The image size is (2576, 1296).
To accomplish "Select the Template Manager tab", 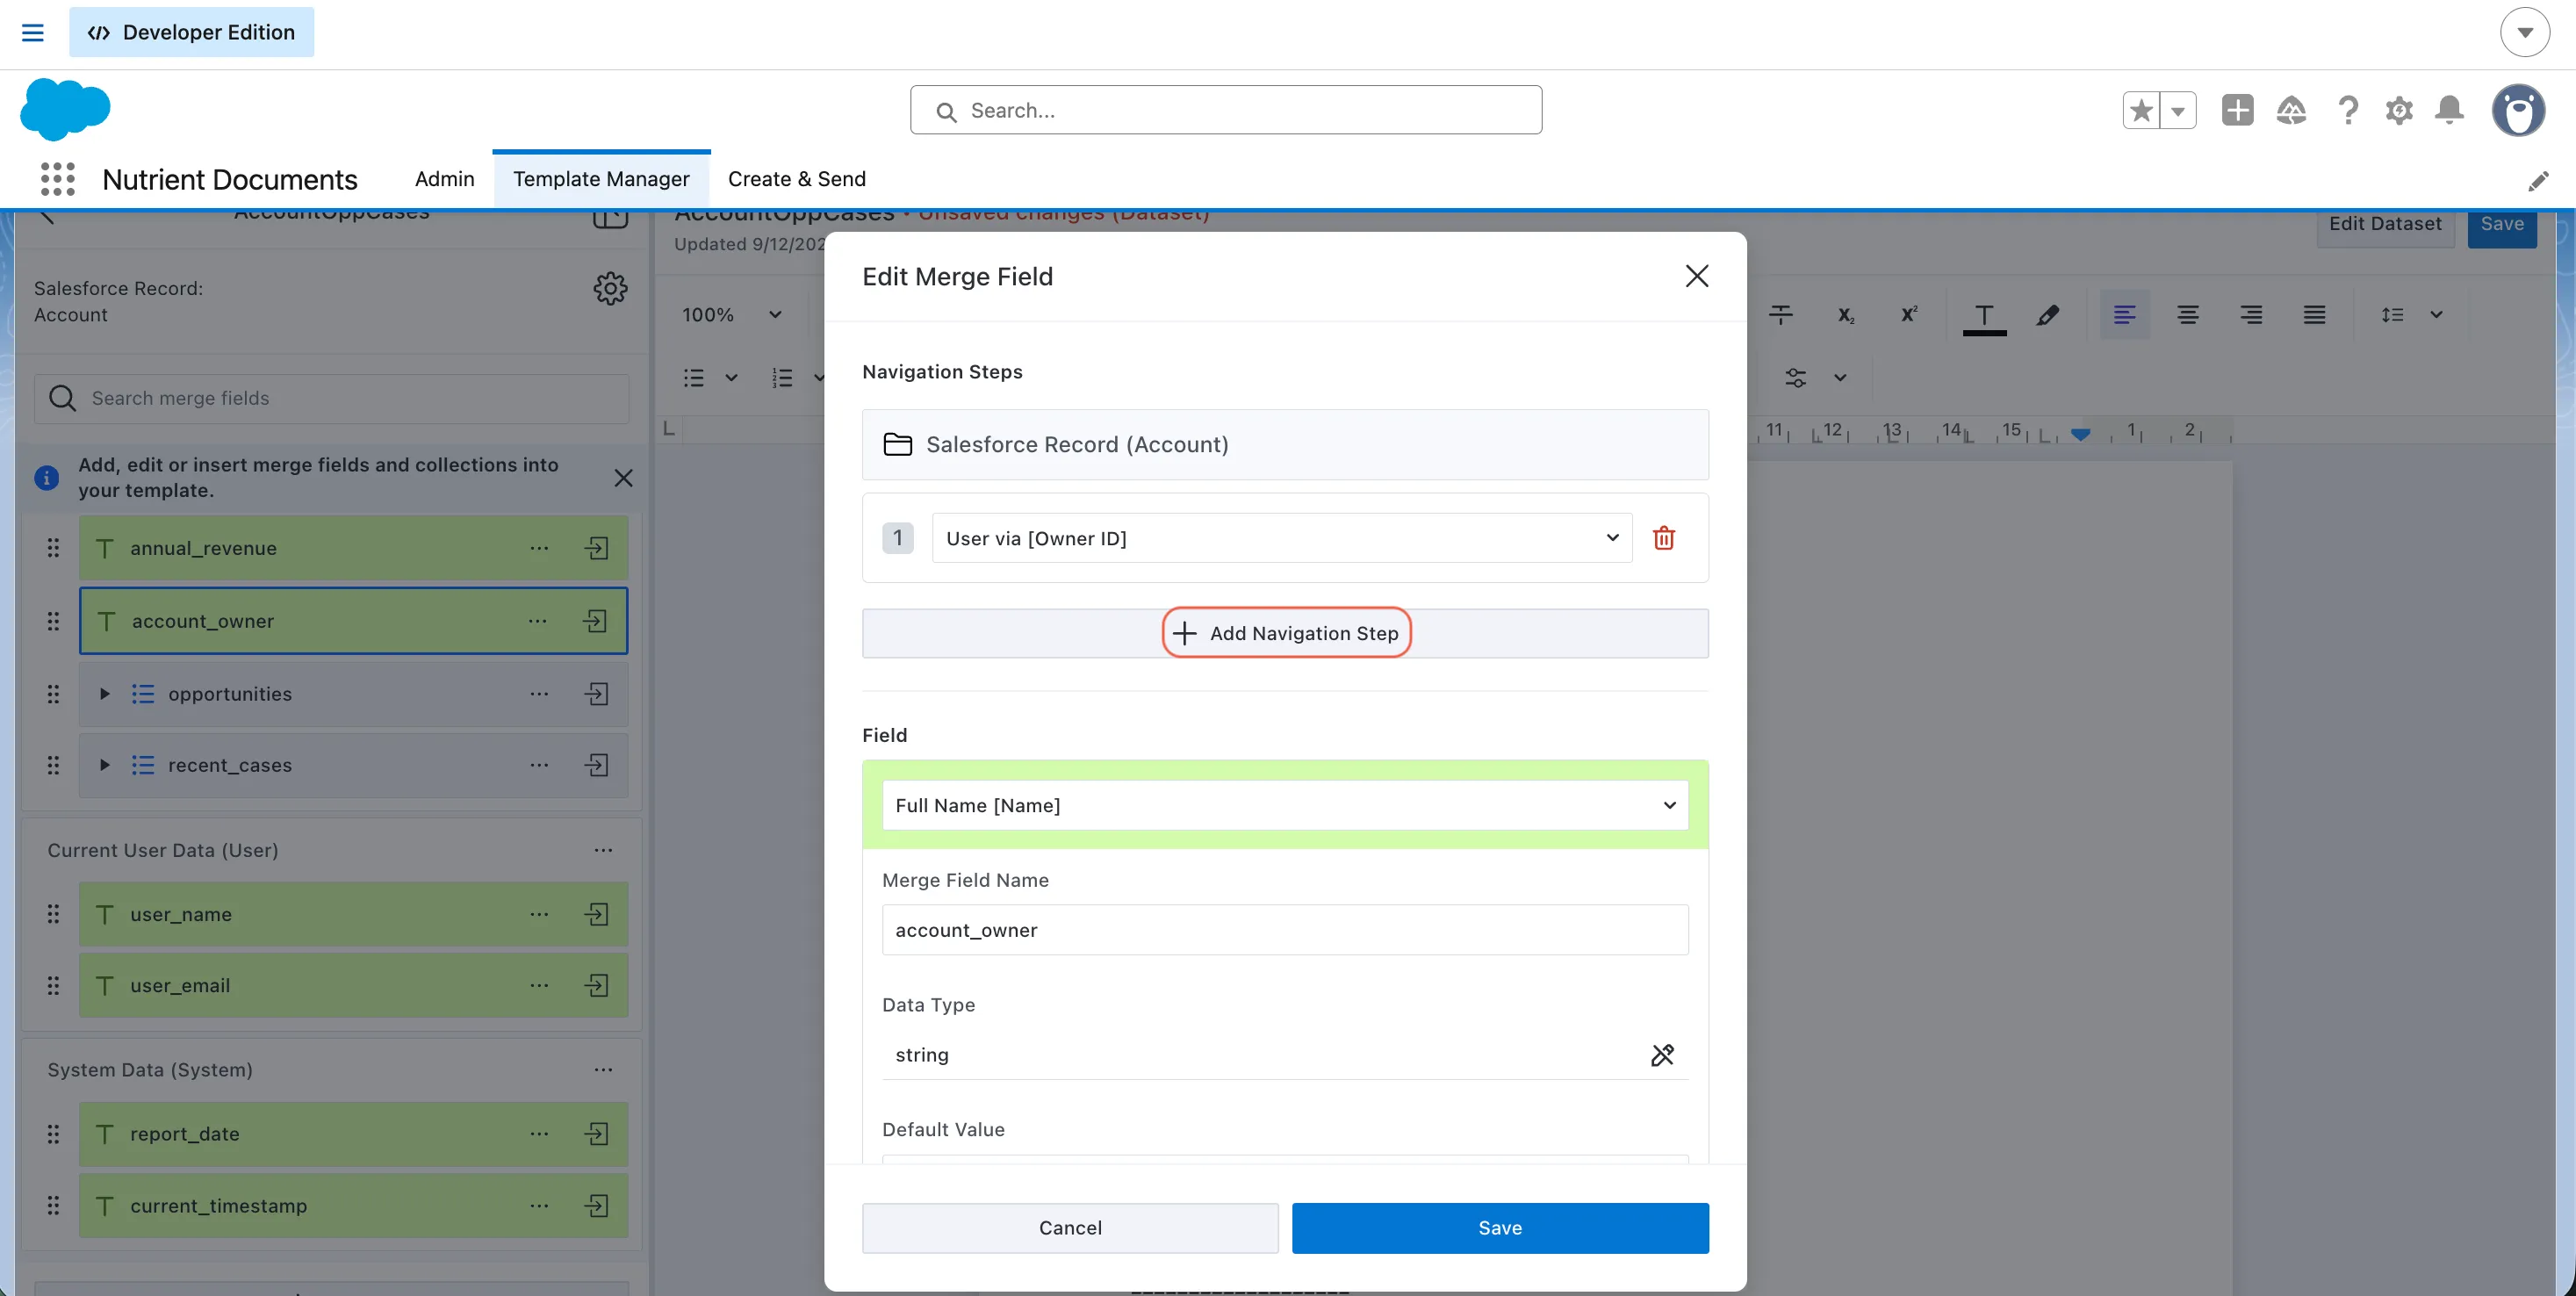I will pyautogui.click(x=601, y=179).
